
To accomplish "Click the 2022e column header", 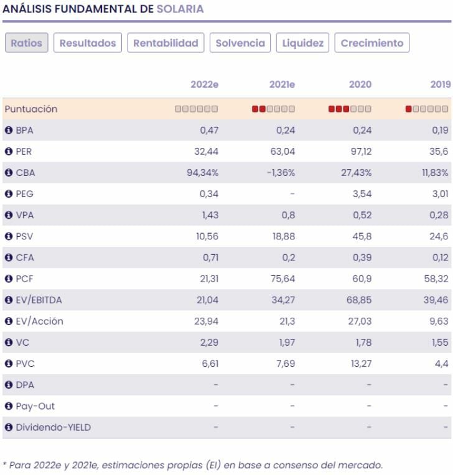I will click(204, 85).
